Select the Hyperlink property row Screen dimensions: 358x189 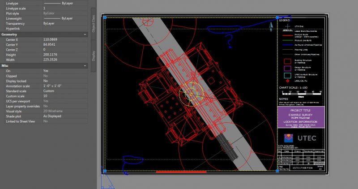click(x=44, y=29)
